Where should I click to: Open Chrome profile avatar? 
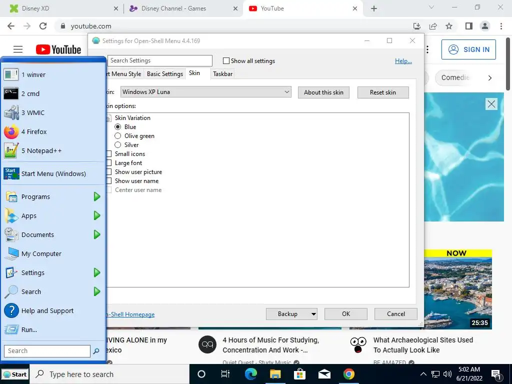485,26
